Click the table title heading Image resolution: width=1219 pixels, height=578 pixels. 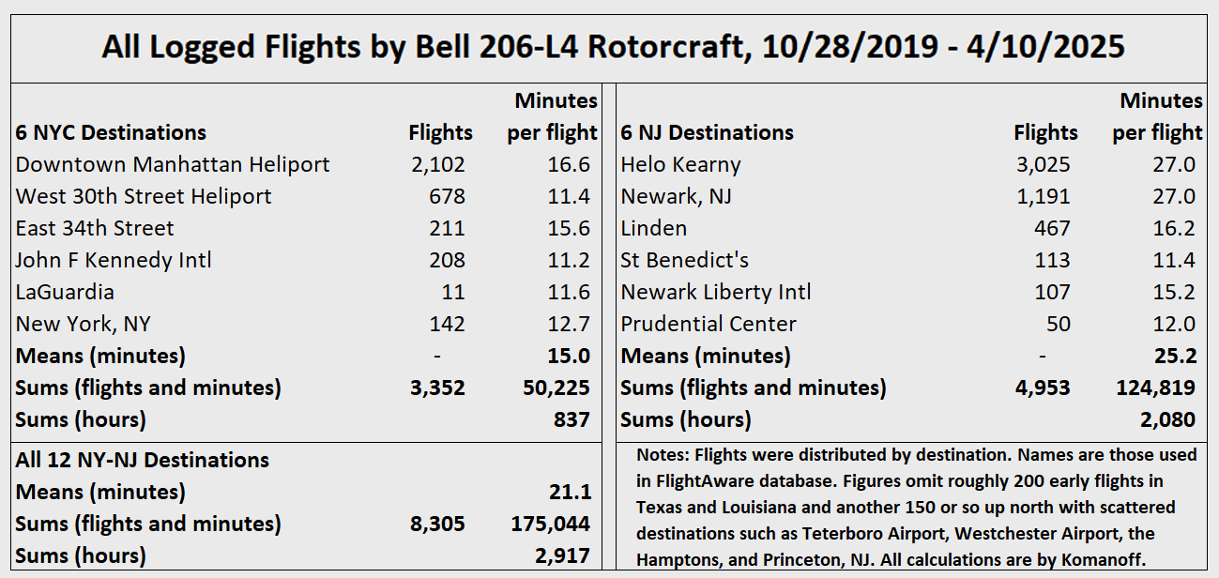613,47
